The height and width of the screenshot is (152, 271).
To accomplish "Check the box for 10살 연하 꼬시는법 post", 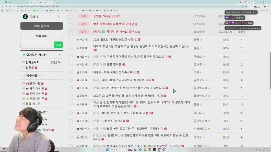I will click(x=71, y=121).
